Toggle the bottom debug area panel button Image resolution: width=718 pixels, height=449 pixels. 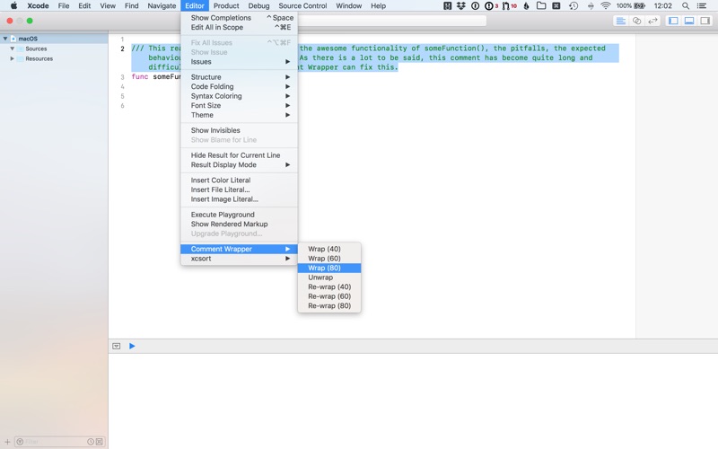click(689, 21)
